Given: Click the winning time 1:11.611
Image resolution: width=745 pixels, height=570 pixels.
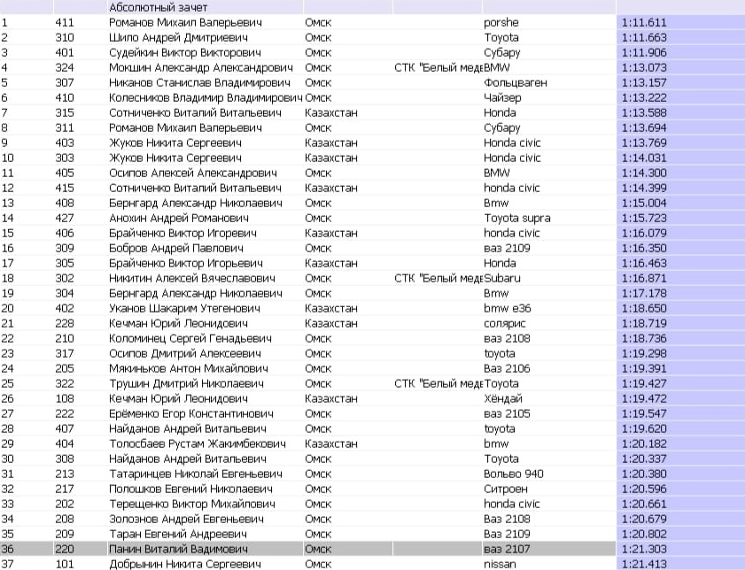Looking at the screenshot, I should click(x=644, y=22).
